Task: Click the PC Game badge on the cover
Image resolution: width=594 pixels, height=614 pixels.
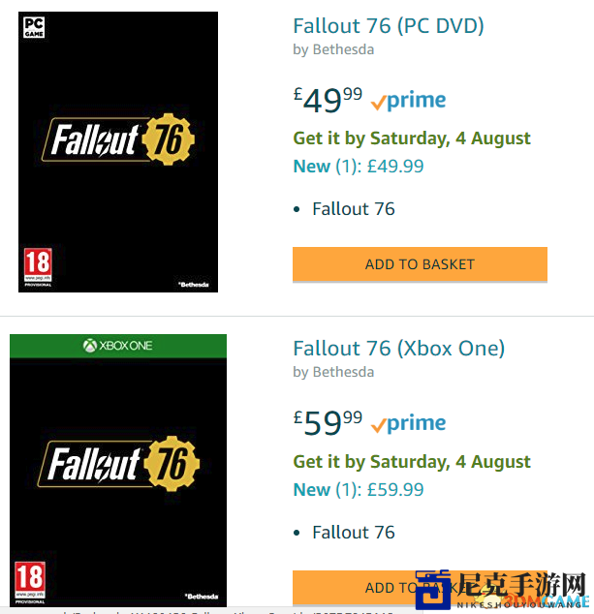Action: pyautogui.click(x=34, y=27)
